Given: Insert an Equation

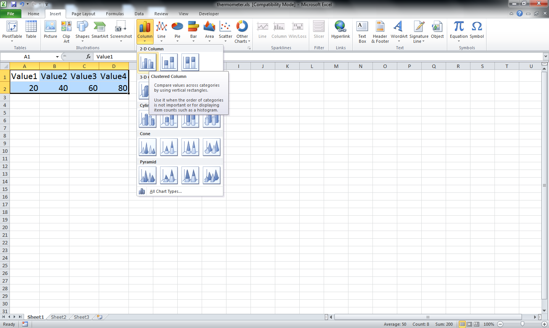Looking at the screenshot, I should (x=459, y=31).
